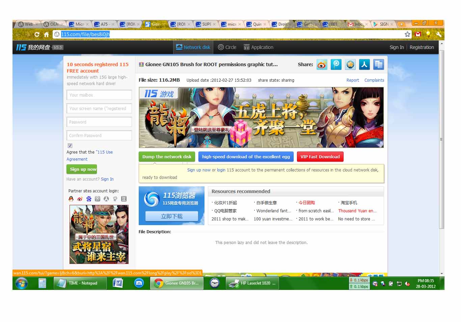Click high-speed download of the excellent egg
461x322 pixels.
click(246, 157)
